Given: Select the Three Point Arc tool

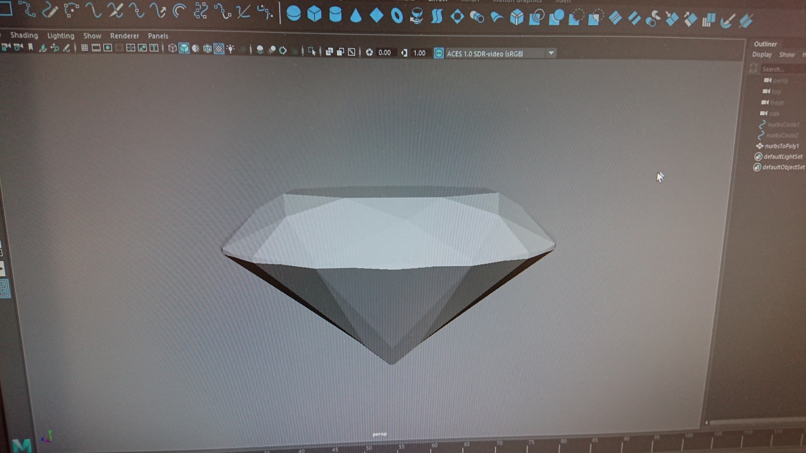Looking at the screenshot, I should pyautogui.click(x=72, y=10).
